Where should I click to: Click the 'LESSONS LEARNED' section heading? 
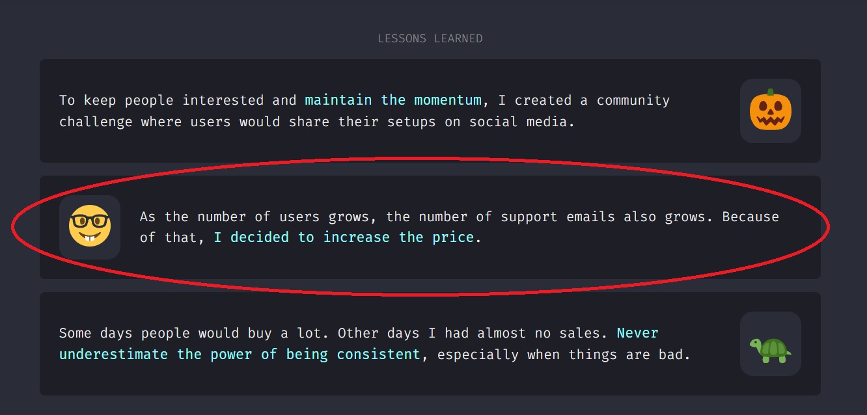430,38
